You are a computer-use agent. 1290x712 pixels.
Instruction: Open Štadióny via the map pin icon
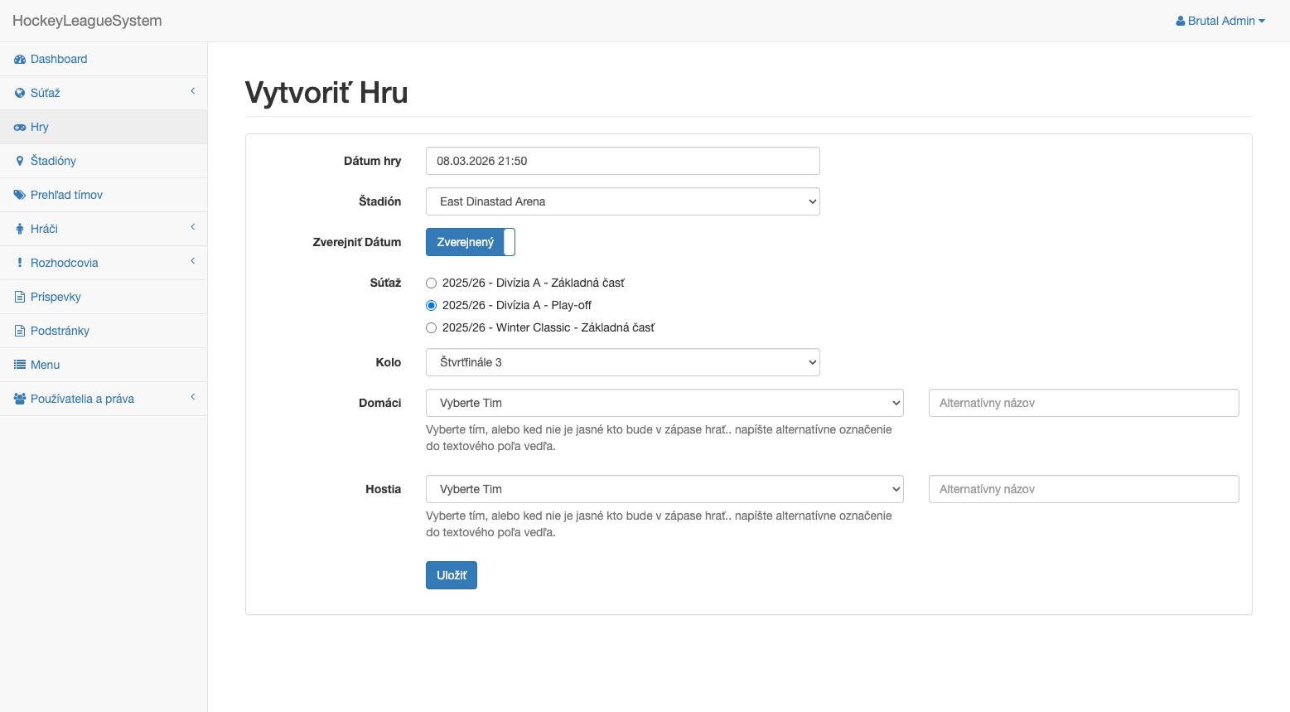coord(19,160)
